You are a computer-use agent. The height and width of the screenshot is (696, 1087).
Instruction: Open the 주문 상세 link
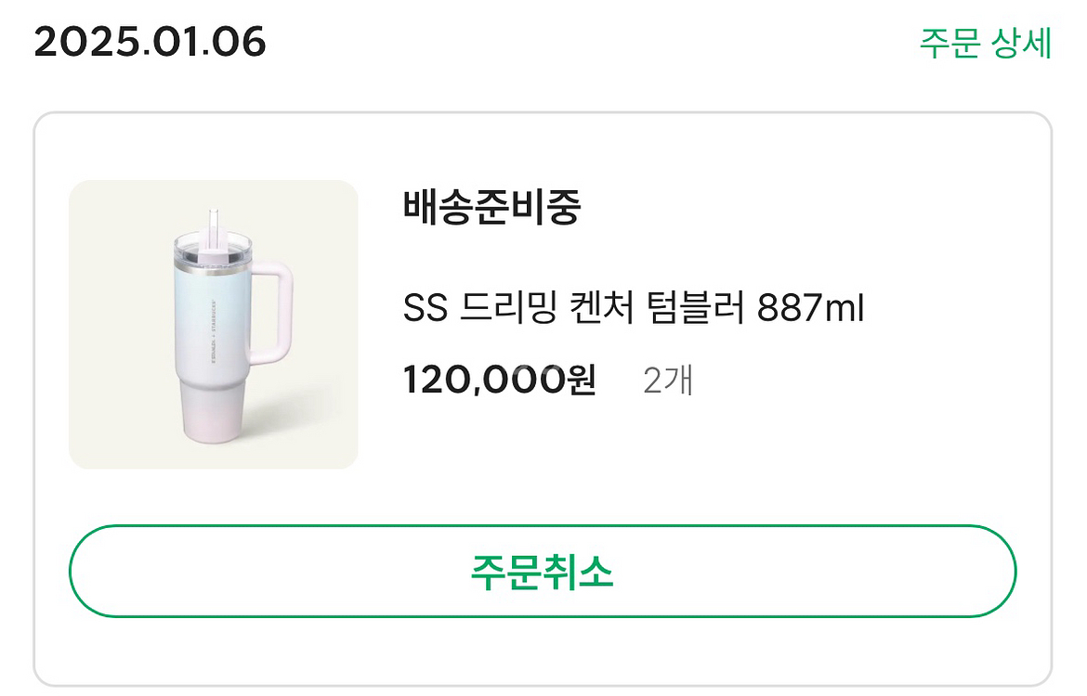click(985, 43)
